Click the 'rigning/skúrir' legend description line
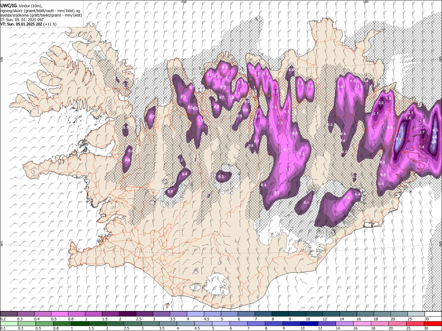This screenshot has height=331, width=442. click(x=40, y=10)
